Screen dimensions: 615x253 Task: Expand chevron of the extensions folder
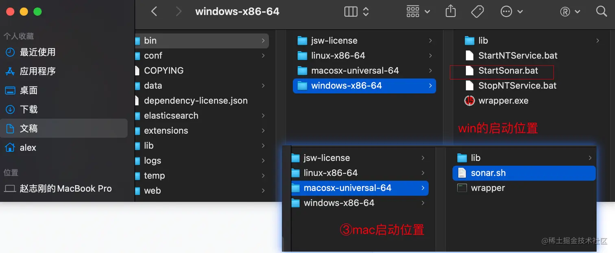[263, 131]
